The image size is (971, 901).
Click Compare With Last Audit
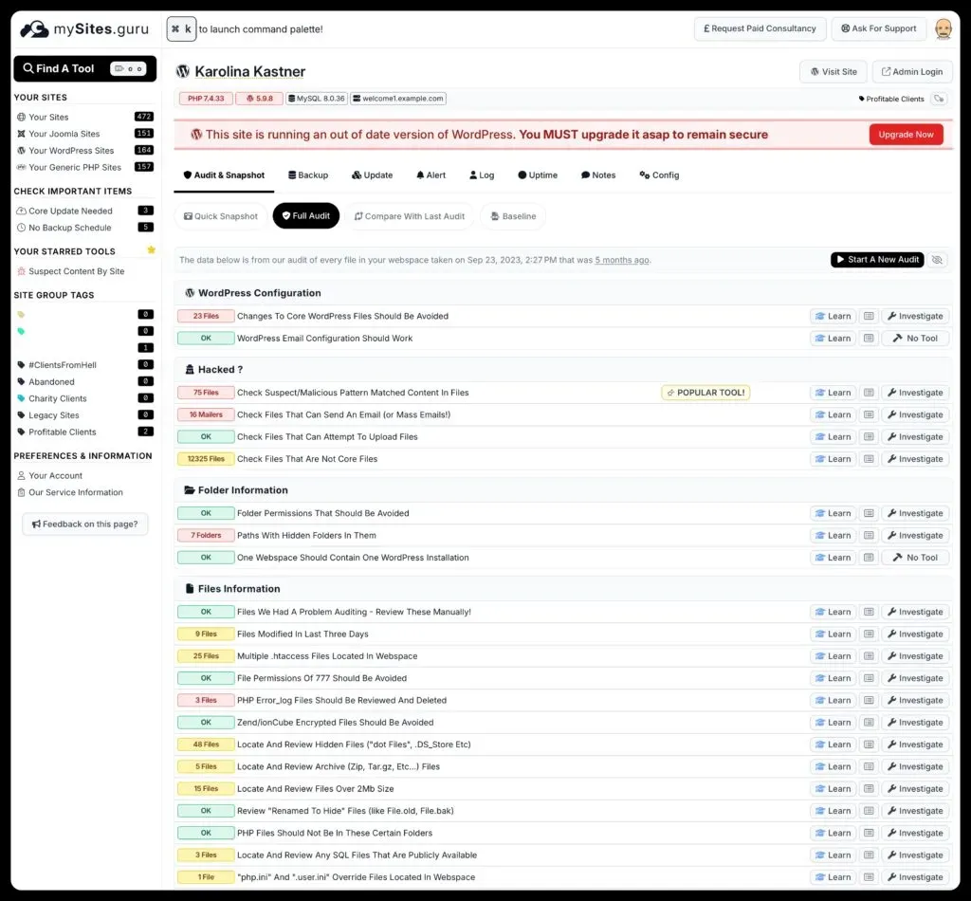click(x=410, y=215)
